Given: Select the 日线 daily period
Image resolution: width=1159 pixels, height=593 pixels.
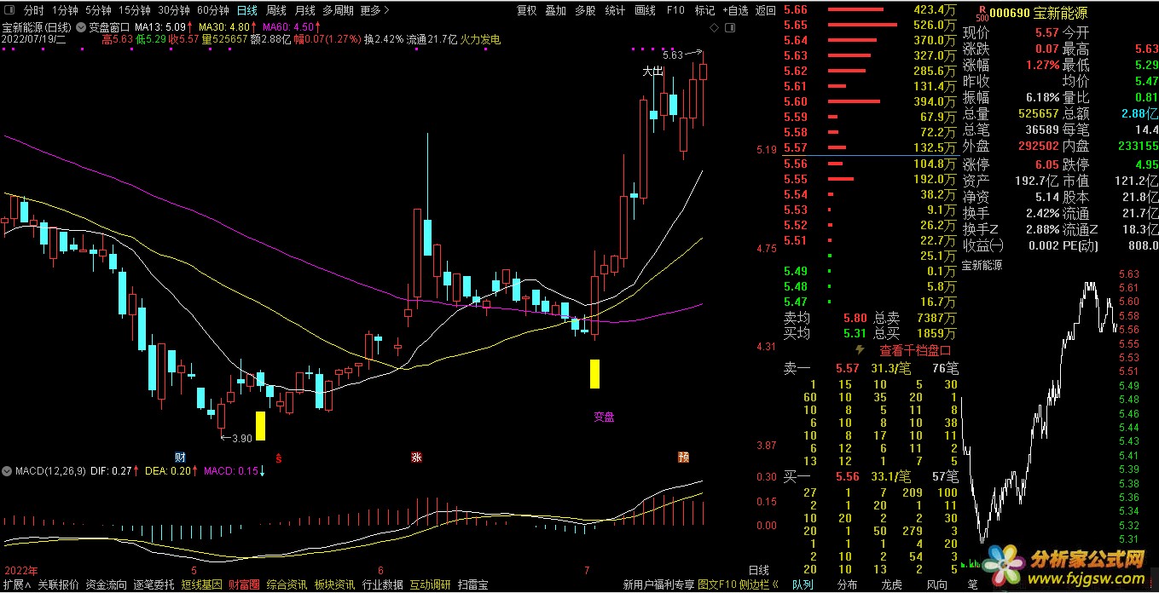Looking at the screenshot, I should (247, 11).
